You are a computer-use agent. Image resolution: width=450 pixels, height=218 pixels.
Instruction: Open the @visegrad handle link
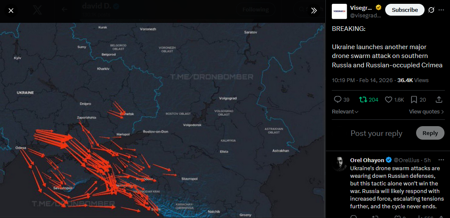(365, 16)
